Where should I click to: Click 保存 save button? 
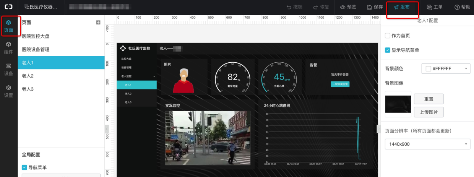pyautogui.click(x=375, y=7)
